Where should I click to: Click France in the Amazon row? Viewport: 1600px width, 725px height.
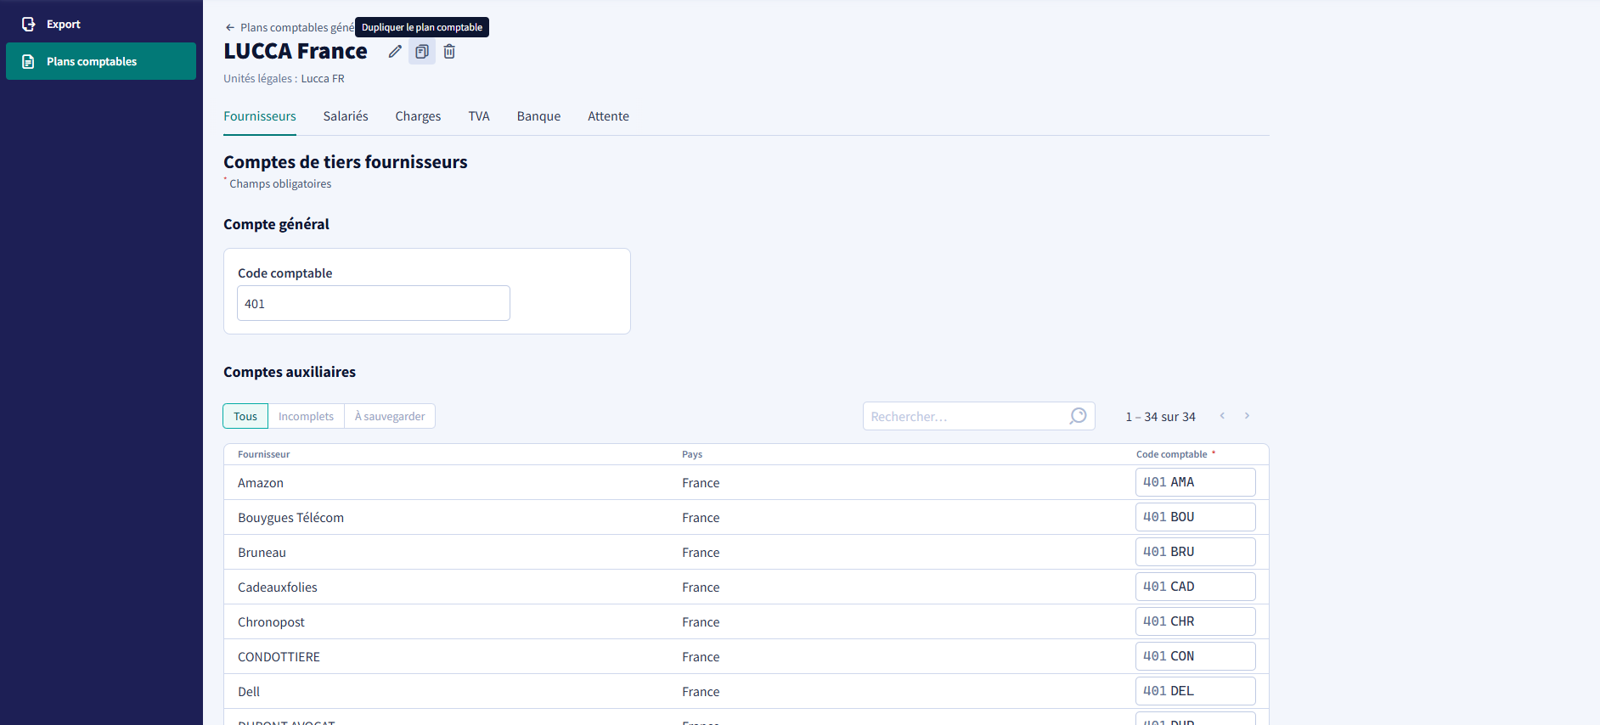coord(701,483)
